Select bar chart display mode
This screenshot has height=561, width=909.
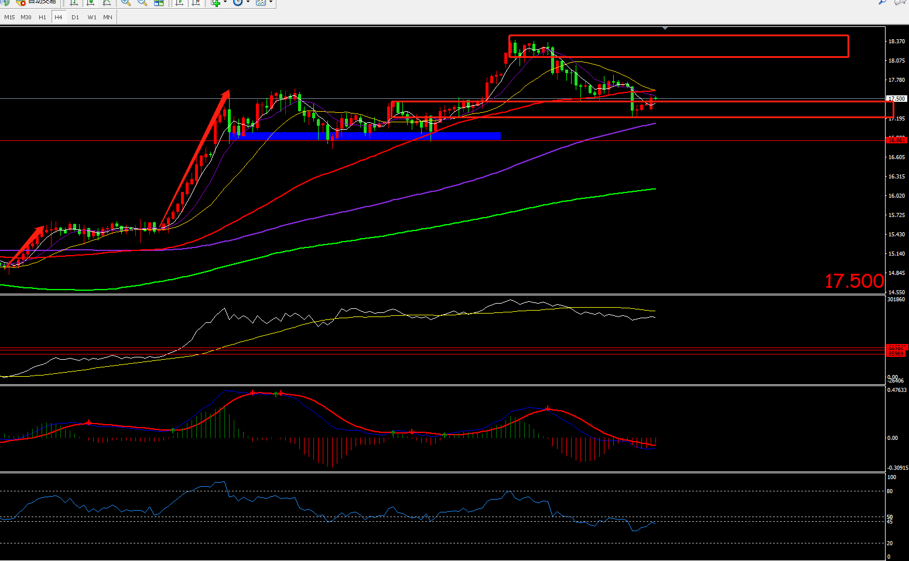(74, 2)
